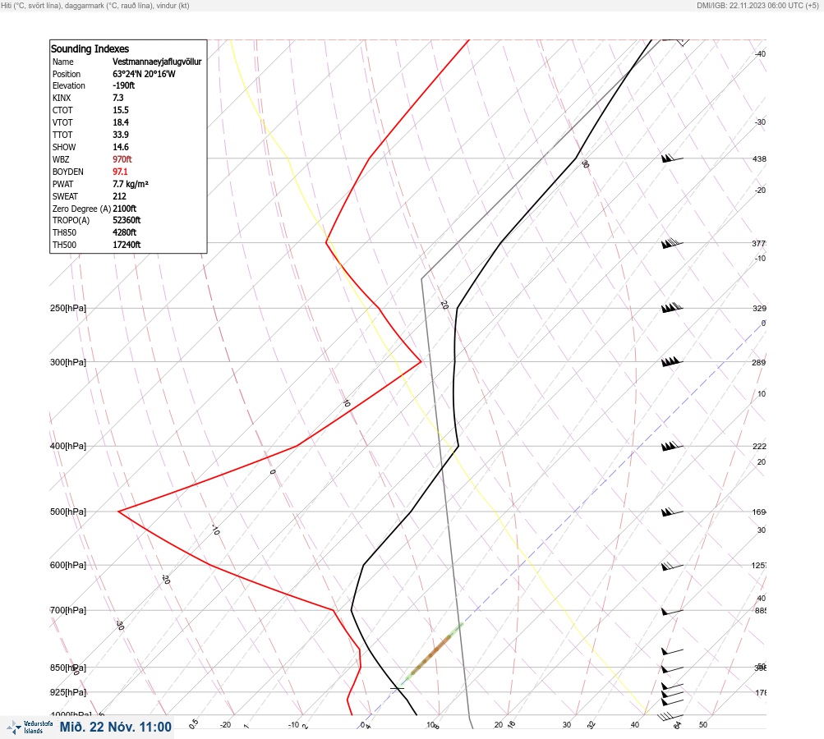
Task: Click the SHOW value 14.6
Action: (120, 147)
